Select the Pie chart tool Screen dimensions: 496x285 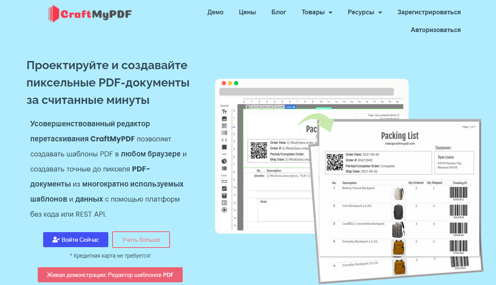coord(224,161)
